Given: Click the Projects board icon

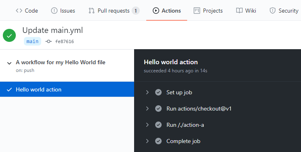Looking at the screenshot, I should pyautogui.click(x=197, y=11).
